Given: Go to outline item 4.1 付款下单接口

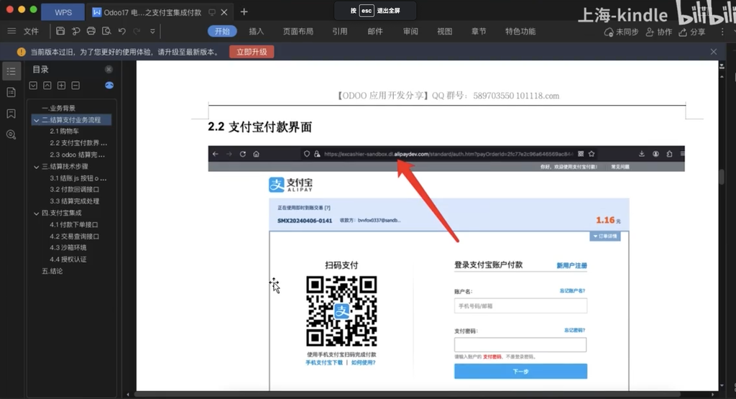Looking at the screenshot, I should pyautogui.click(x=74, y=224).
